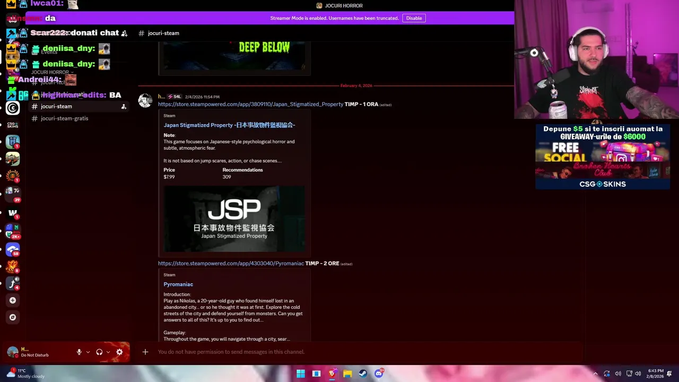Open Task View on taskbar
This screenshot has width=679, height=382.
[x=316, y=374]
